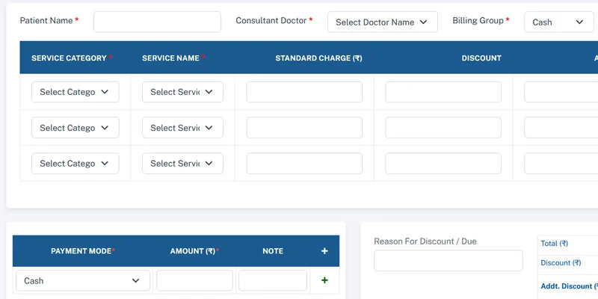Click Standard Charge field in third service row
Viewport: 598px width, 299px height.
(304, 163)
